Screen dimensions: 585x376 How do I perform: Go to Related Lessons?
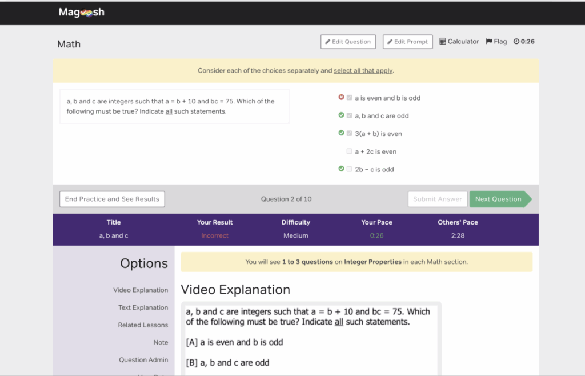143,325
